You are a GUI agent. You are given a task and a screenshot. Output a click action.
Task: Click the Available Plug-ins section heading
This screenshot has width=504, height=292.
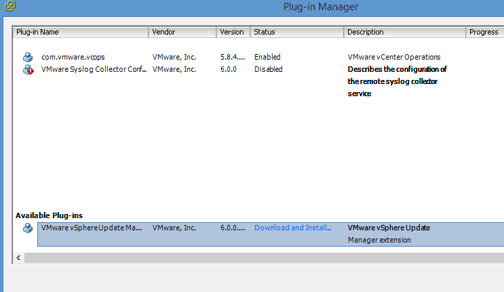pos(49,215)
